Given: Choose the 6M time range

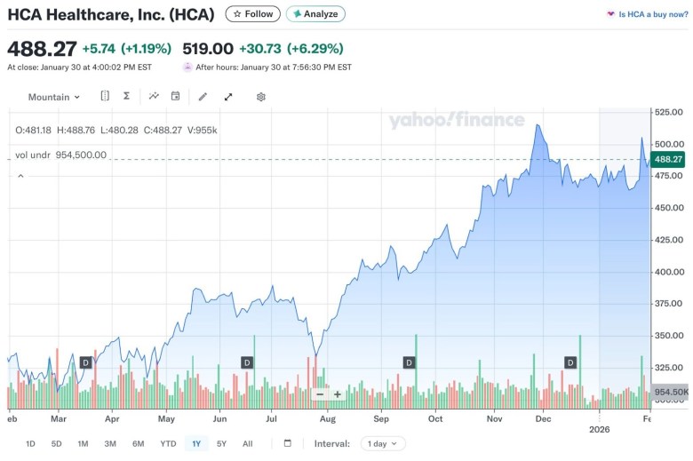Looking at the screenshot, I should click(x=138, y=443).
